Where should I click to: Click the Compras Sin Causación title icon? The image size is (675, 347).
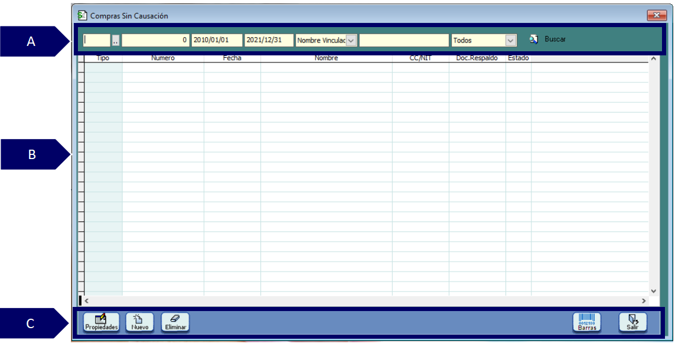coord(82,15)
